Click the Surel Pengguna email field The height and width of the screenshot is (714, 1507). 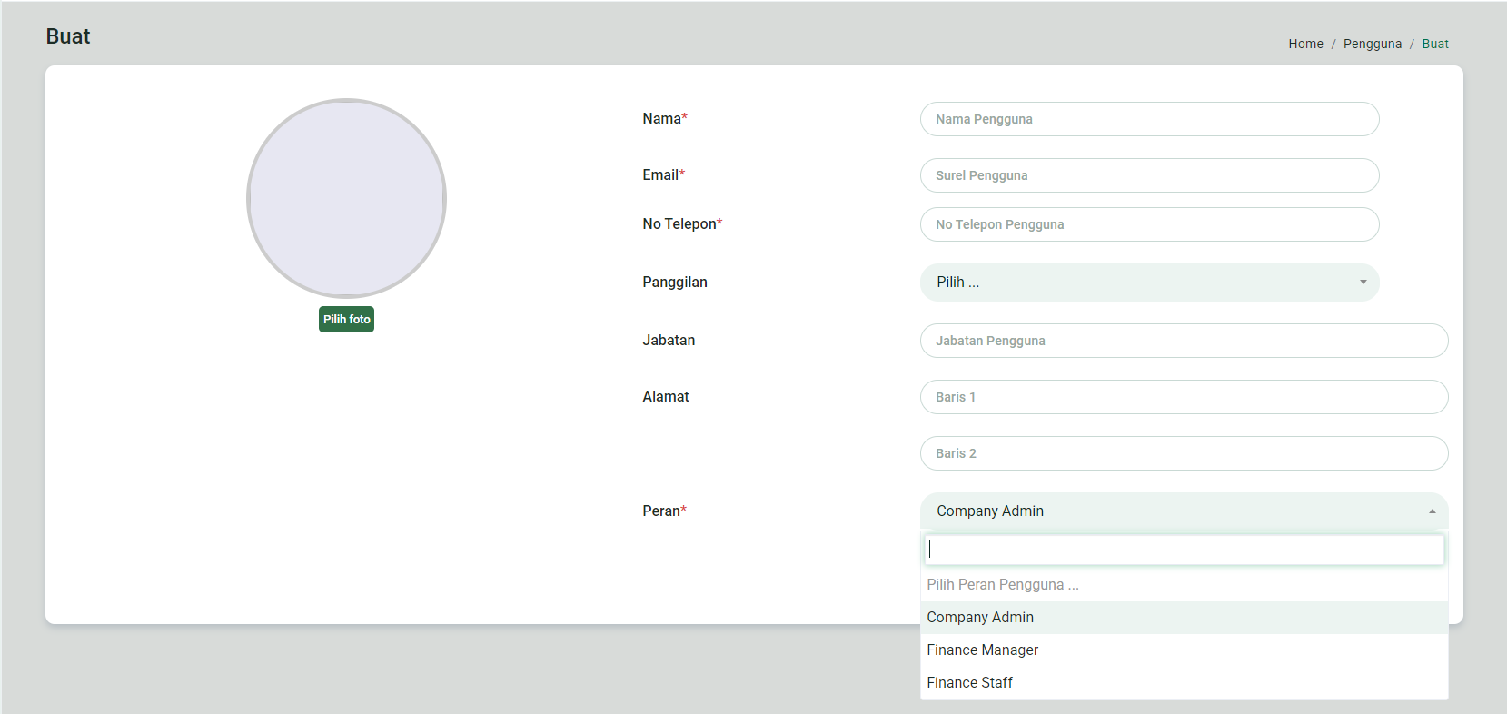tap(1149, 175)
